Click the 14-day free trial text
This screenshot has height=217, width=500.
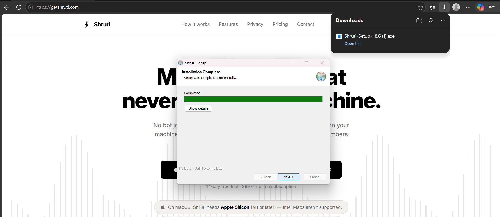coord(222,186)
